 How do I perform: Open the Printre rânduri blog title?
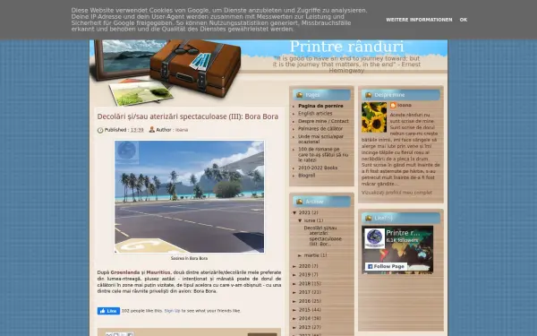346,47
